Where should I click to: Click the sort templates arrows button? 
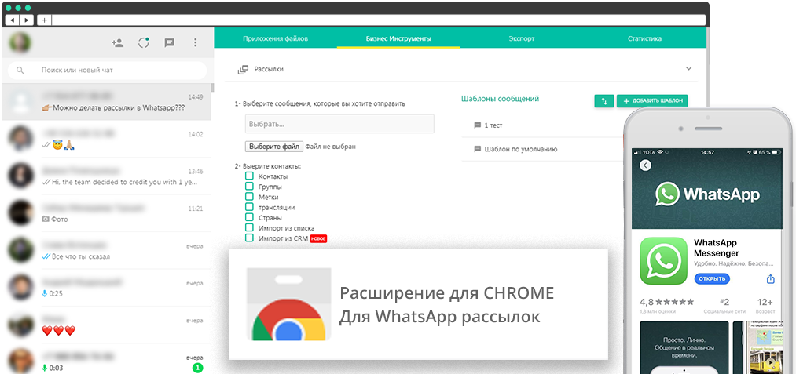coord(604,101)
